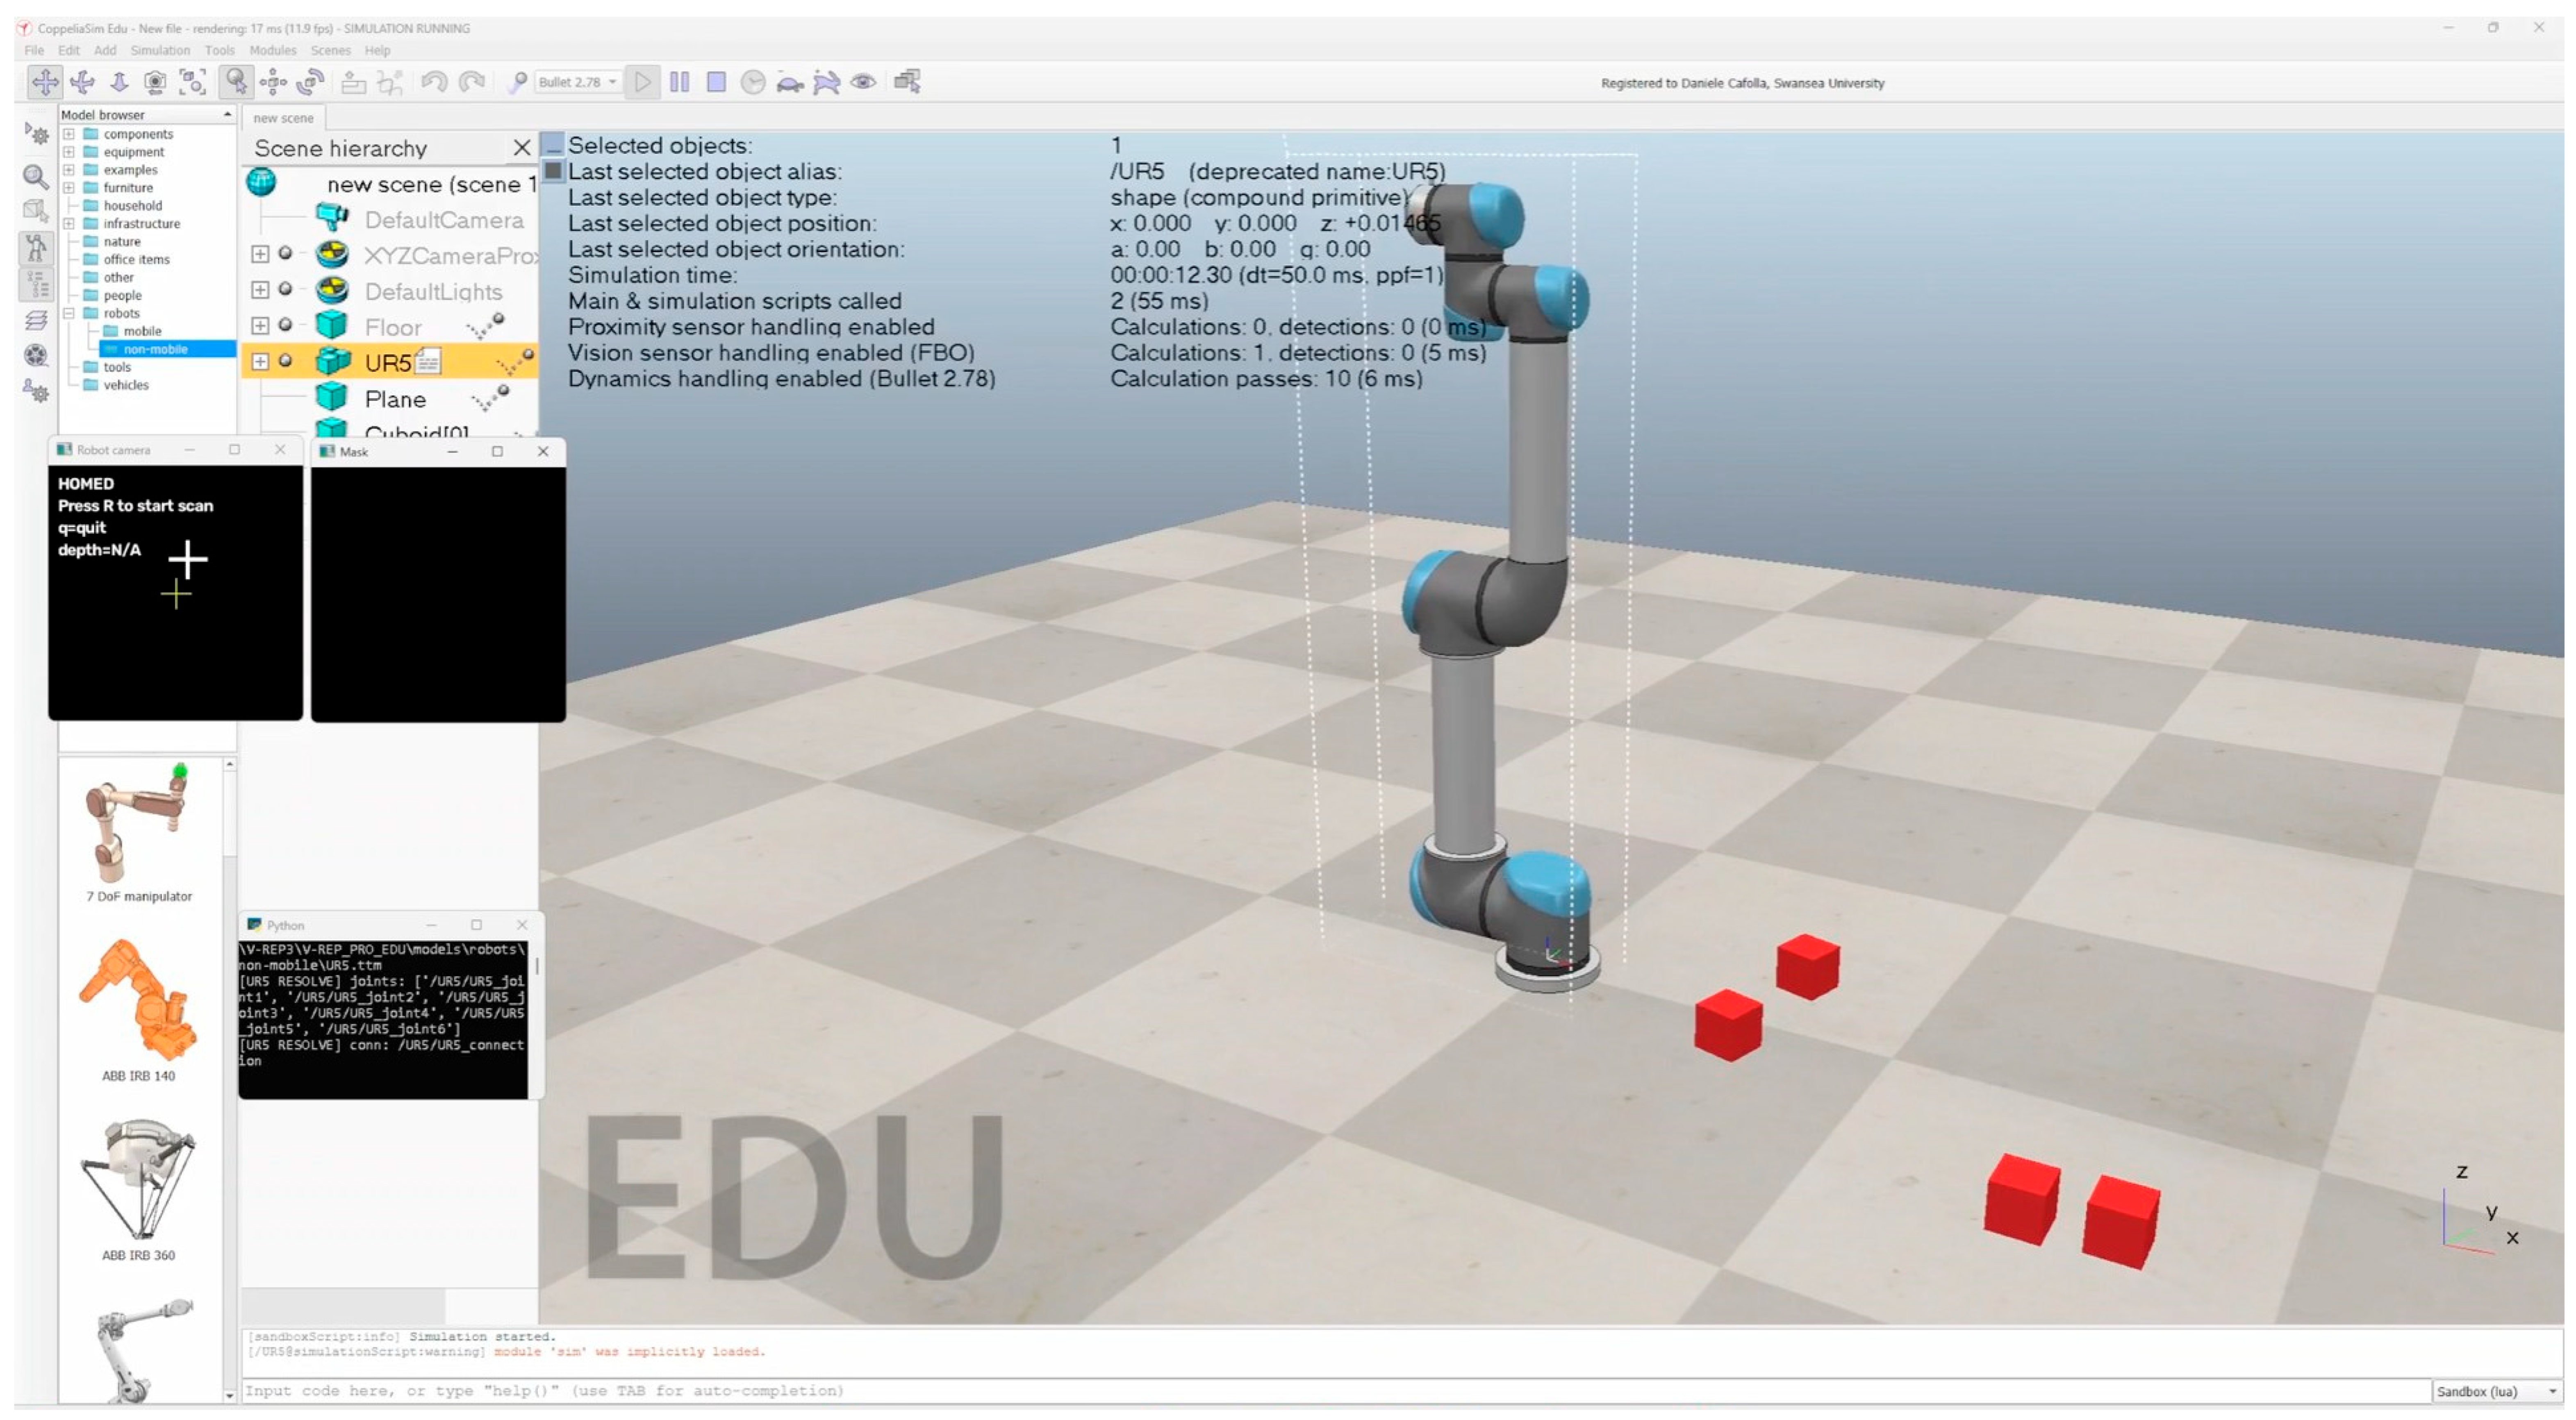Toggle real-time simulation mode clock icon
This screenshot has width=2576, height=1420.
[x=753, y=82]
